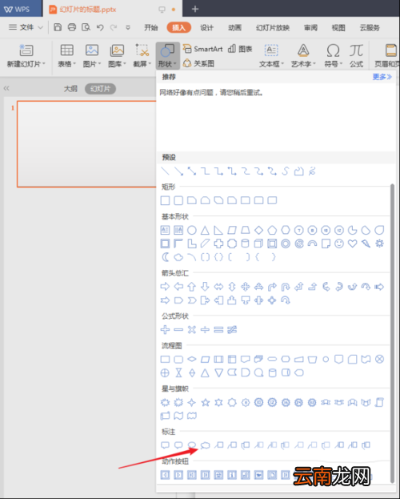Expand the quick access toolbar options arrow

[x=128, y=28]
